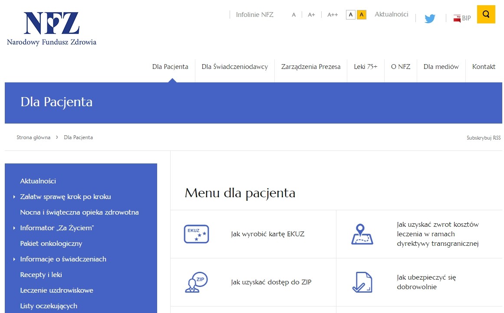This screenshot has width=504, height=313.
Task: Open Jak wyrobić kartę EKUZ
Action: [267, 234]
